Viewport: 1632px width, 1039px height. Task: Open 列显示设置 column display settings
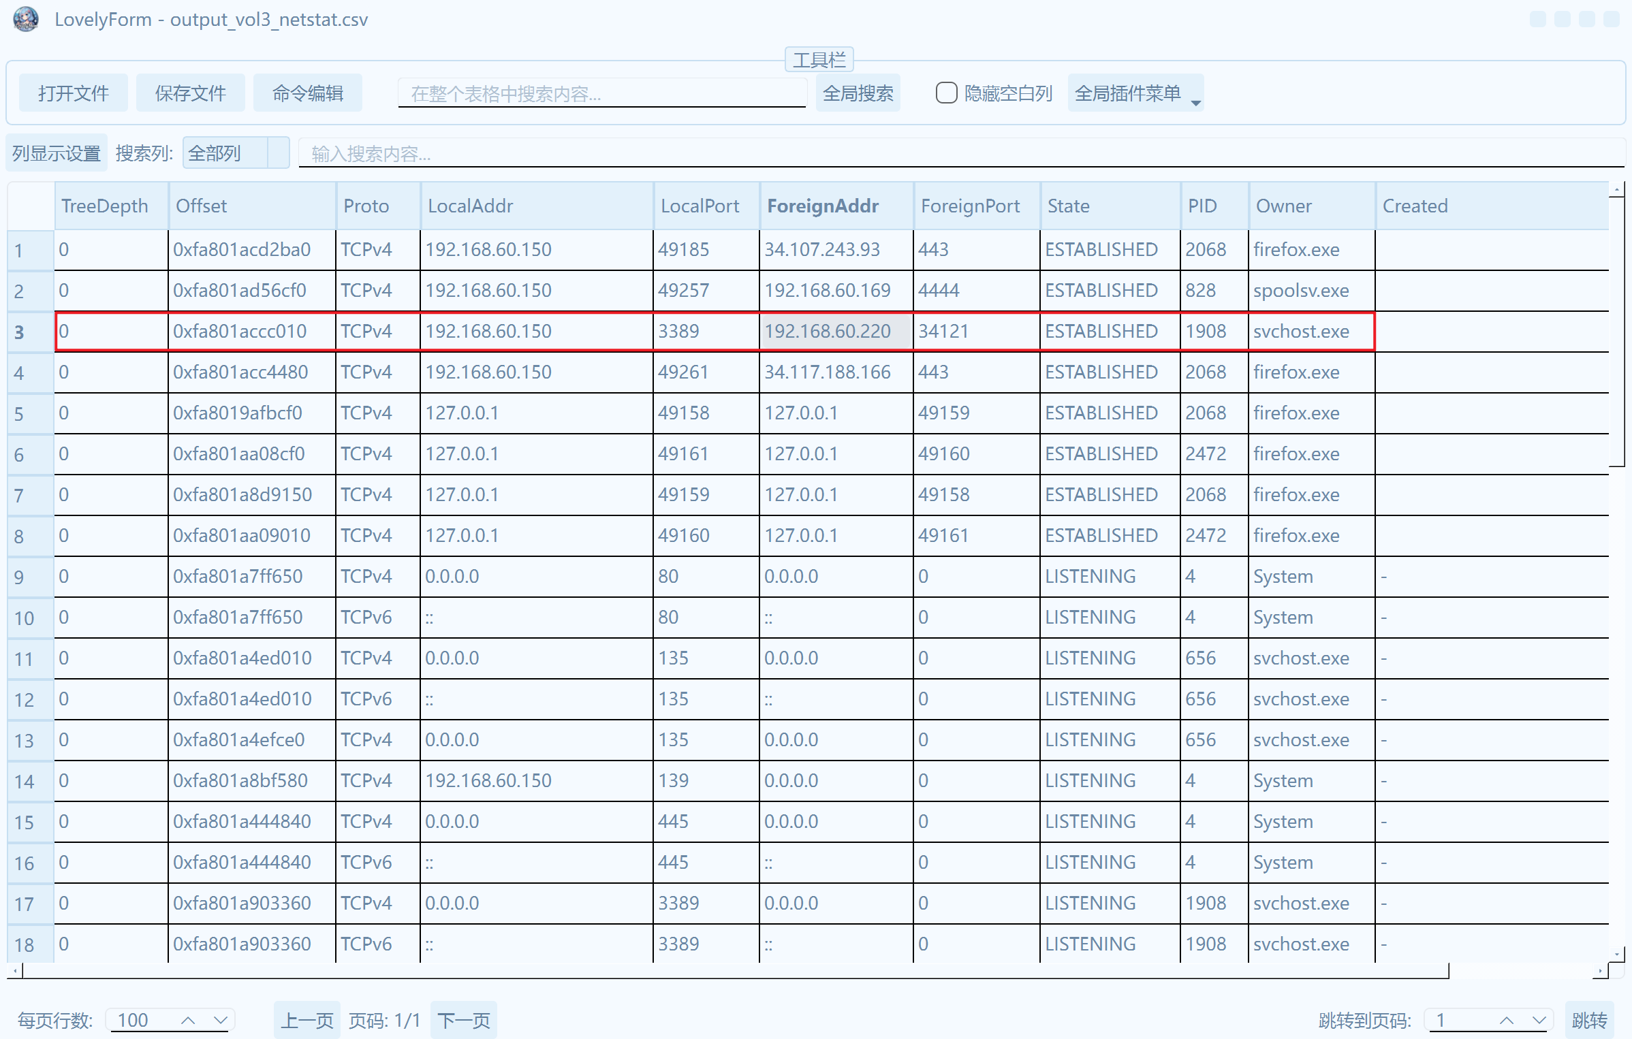[57, 153]
